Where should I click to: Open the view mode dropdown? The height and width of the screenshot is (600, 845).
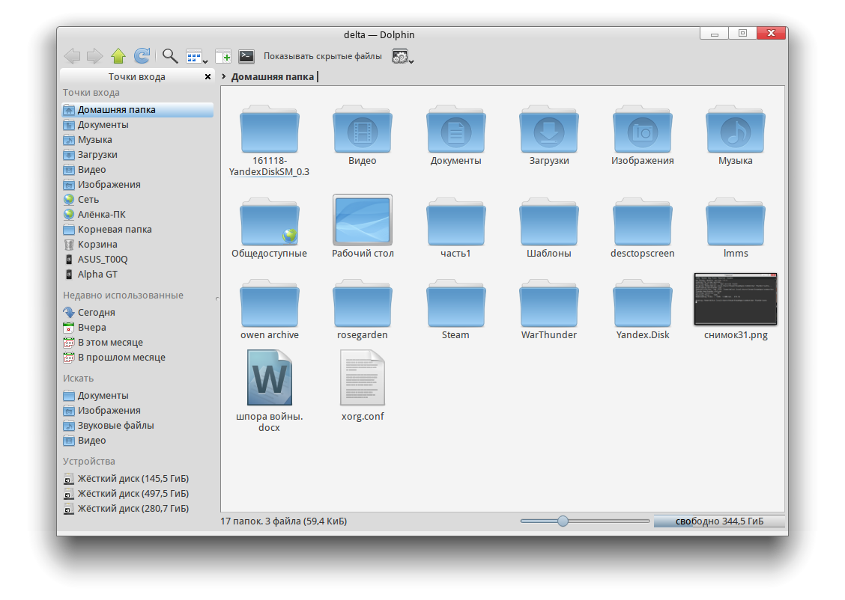click(196, 57)
